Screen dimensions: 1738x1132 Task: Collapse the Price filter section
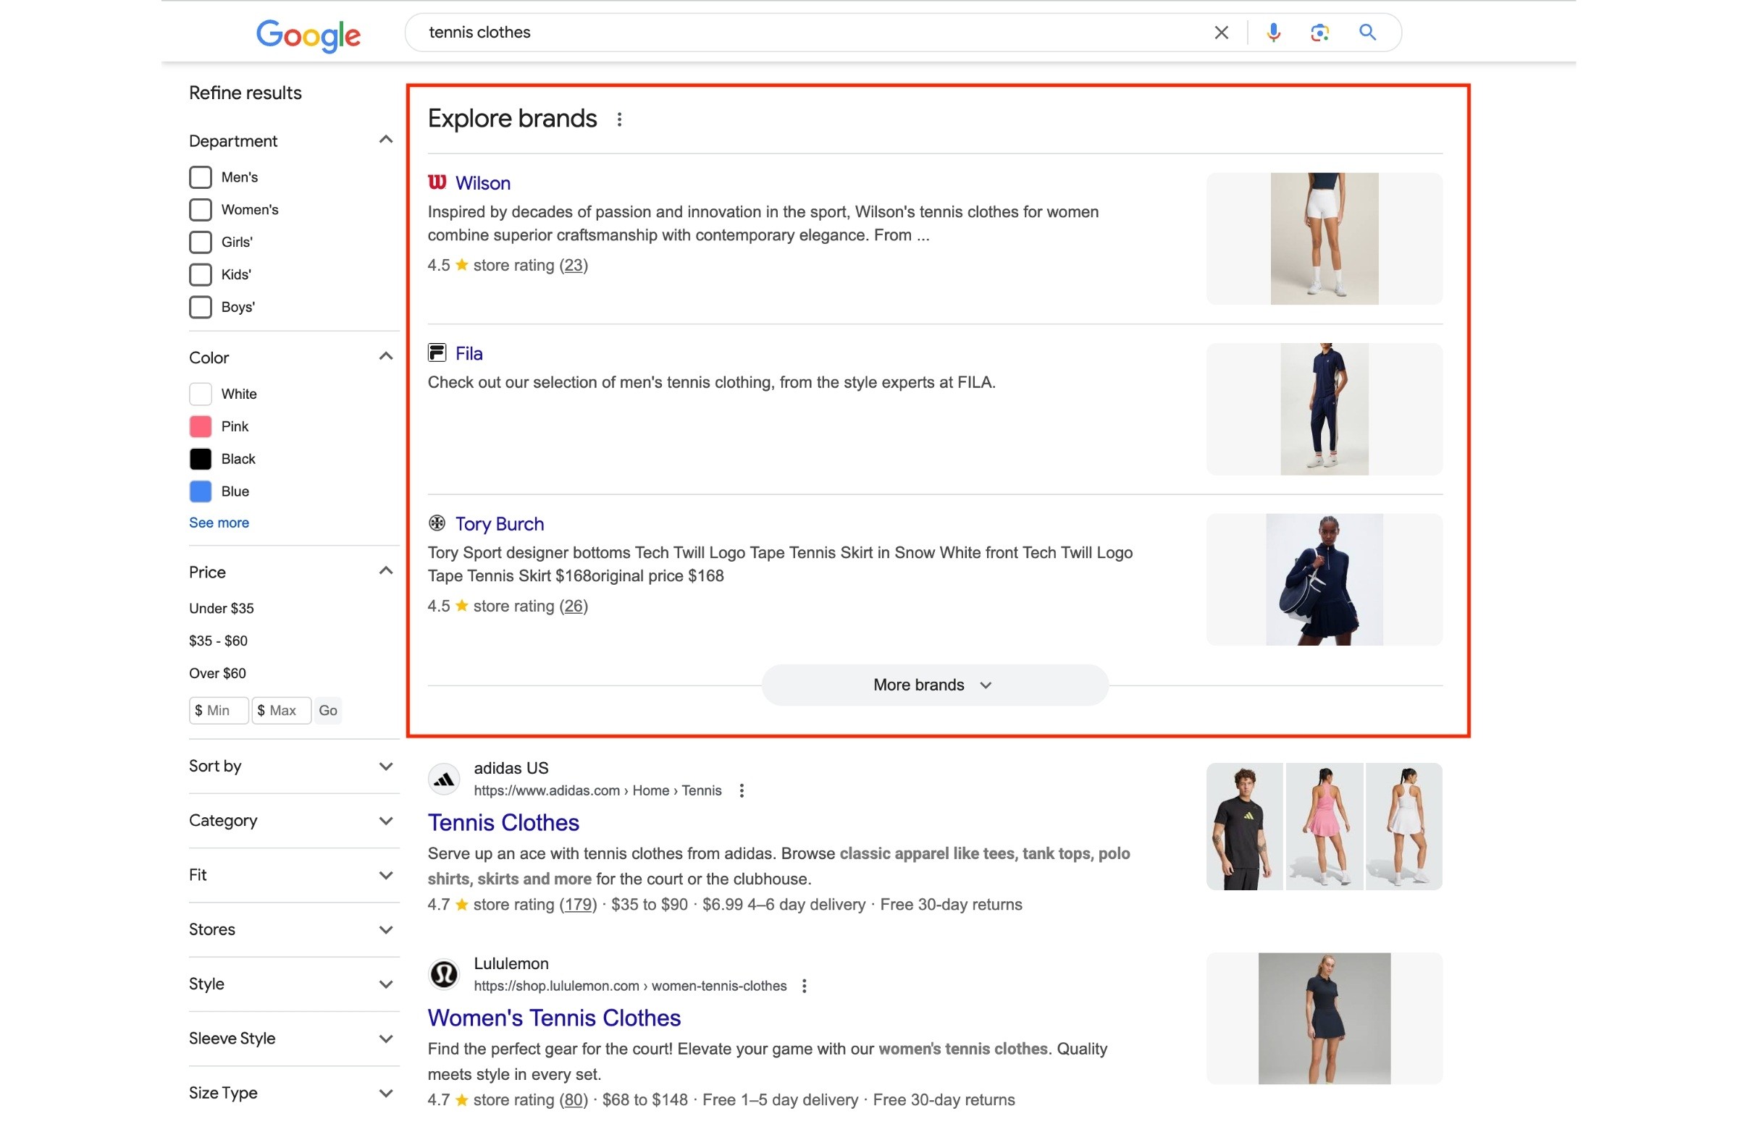click(x=386, y=571)
